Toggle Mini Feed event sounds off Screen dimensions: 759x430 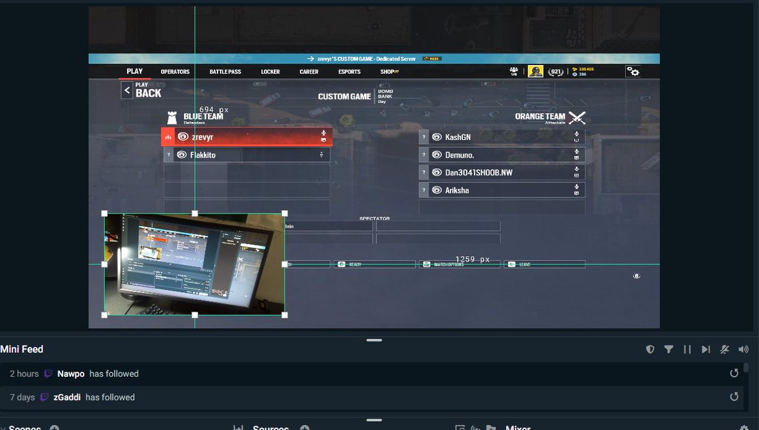click(x=725, y=349)
